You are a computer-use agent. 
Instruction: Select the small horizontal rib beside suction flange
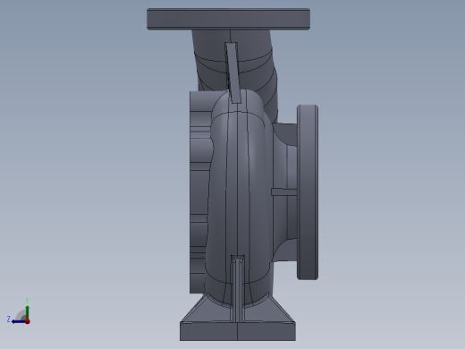284,192
